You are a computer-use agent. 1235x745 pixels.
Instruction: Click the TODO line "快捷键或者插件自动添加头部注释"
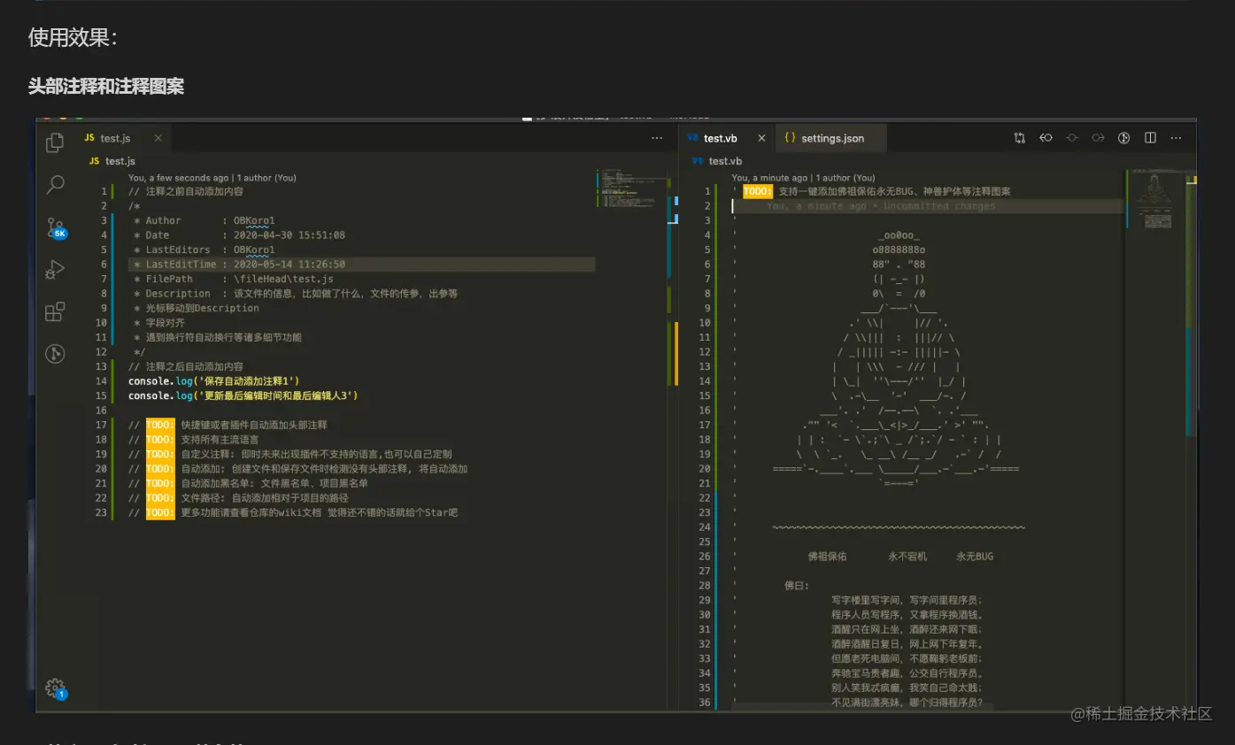click(228, 425)
